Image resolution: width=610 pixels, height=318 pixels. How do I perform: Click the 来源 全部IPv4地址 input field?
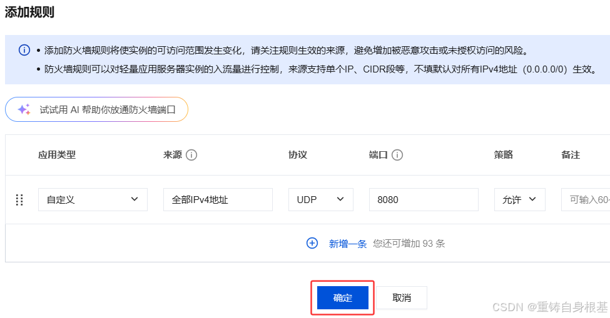[218, 200]
